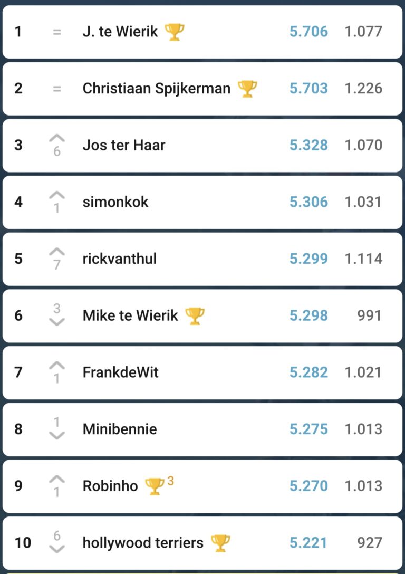Tap the trophy icon beside Mike te Wierik
Image resolution: width=405 pixels, height=574 pixels.
195,316
